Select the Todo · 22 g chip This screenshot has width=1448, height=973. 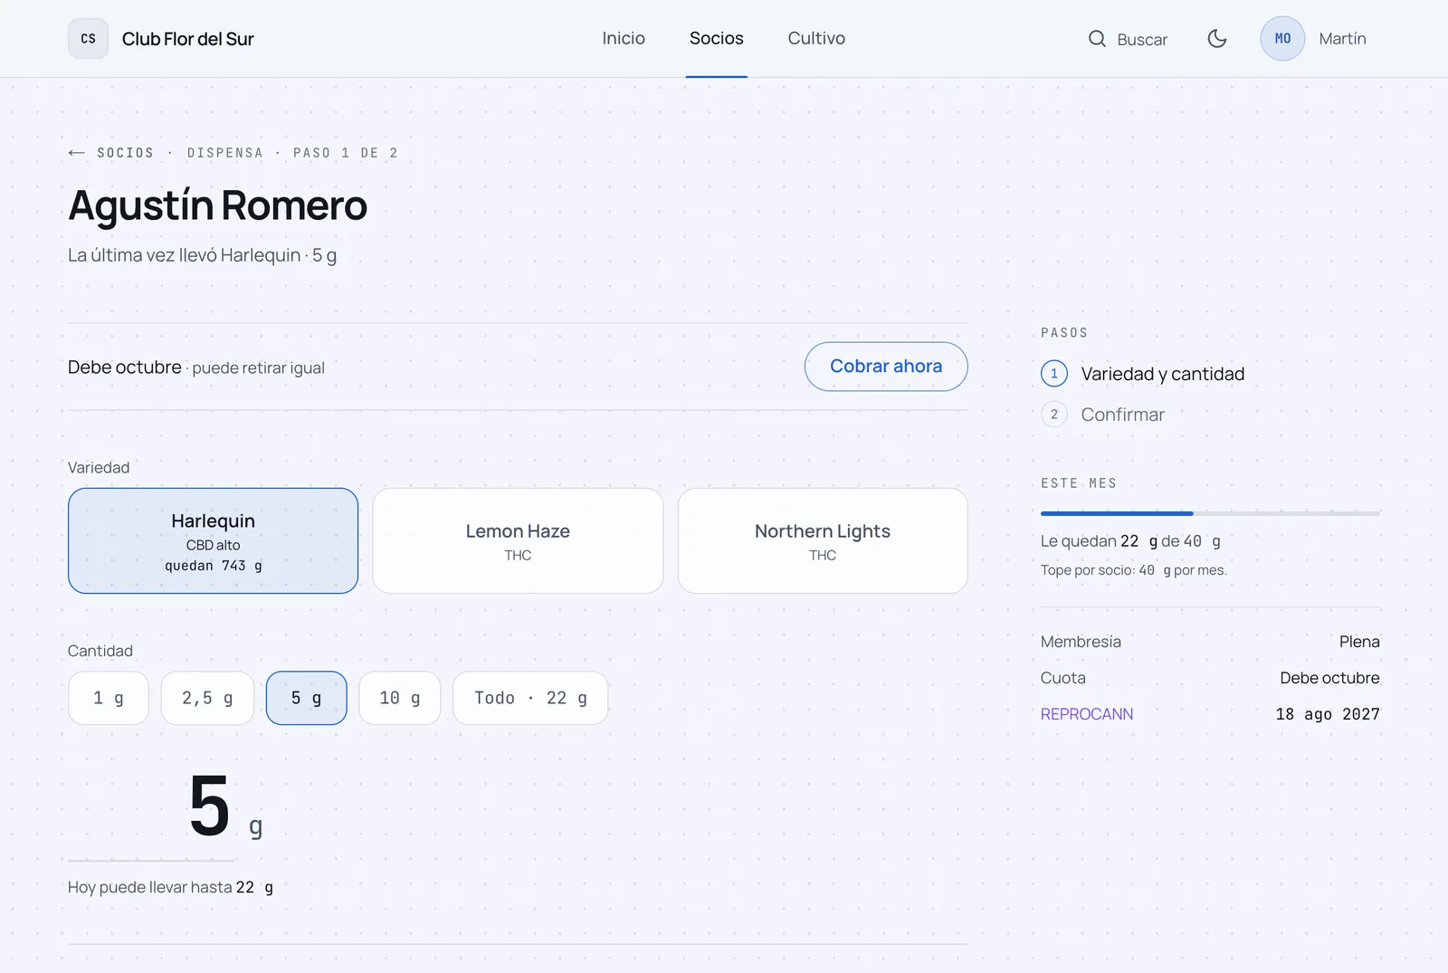[530, 698]
